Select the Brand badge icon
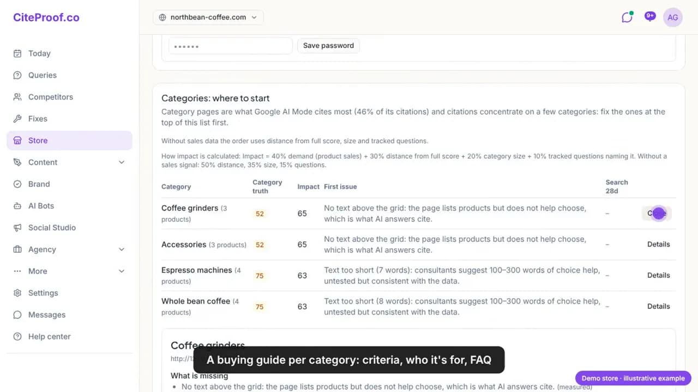The image size is (698, 392). (17, 184)
